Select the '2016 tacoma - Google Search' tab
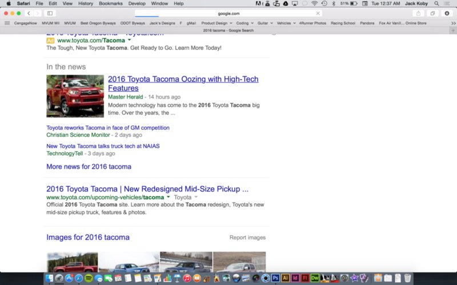The height and width of the screenshot is (285, 457). coord(228,30)
